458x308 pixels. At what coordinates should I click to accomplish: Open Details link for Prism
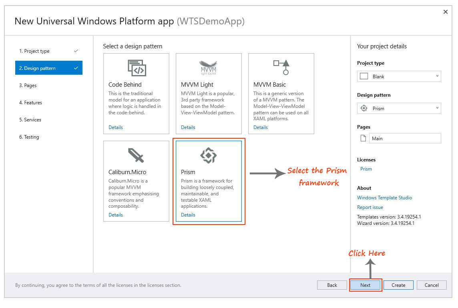coord(188,215)
